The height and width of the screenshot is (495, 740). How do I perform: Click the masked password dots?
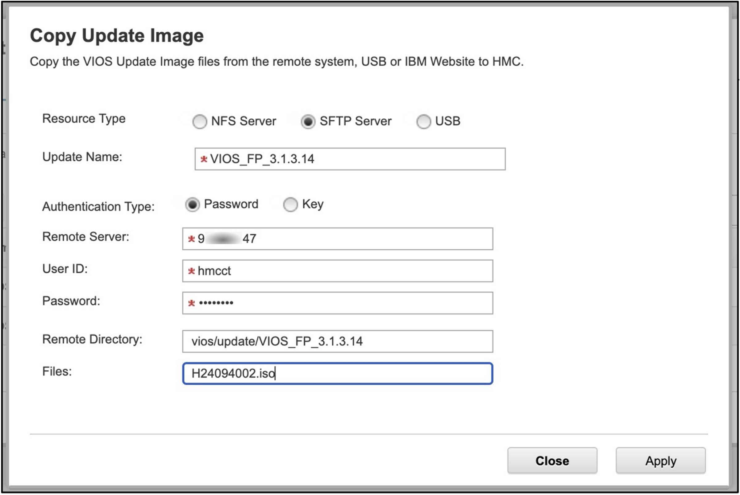[x=215, y=302]
